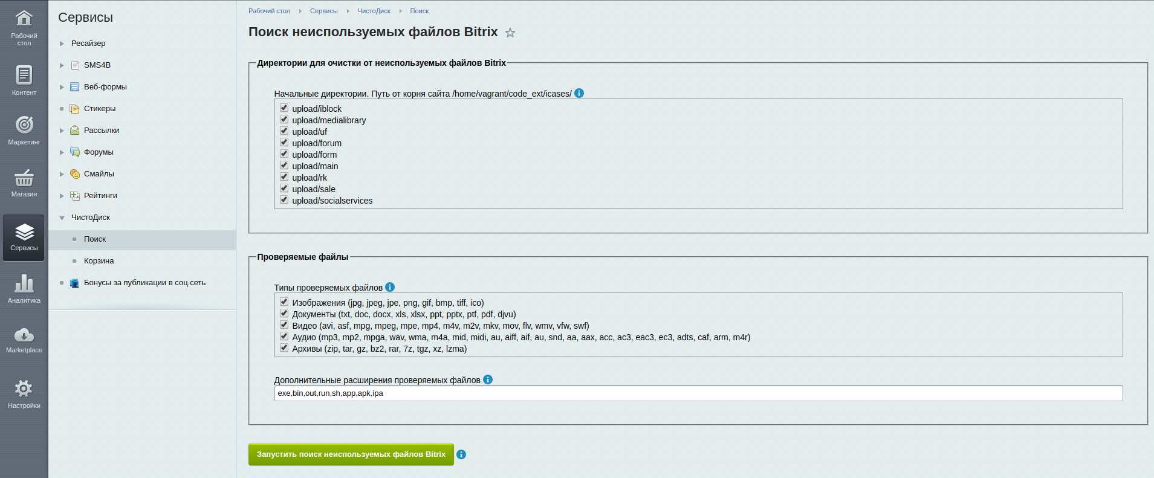1154x478 pixels.
Task: Uncheck the upload/iblock directory checkbox
Action: (284, 108)
